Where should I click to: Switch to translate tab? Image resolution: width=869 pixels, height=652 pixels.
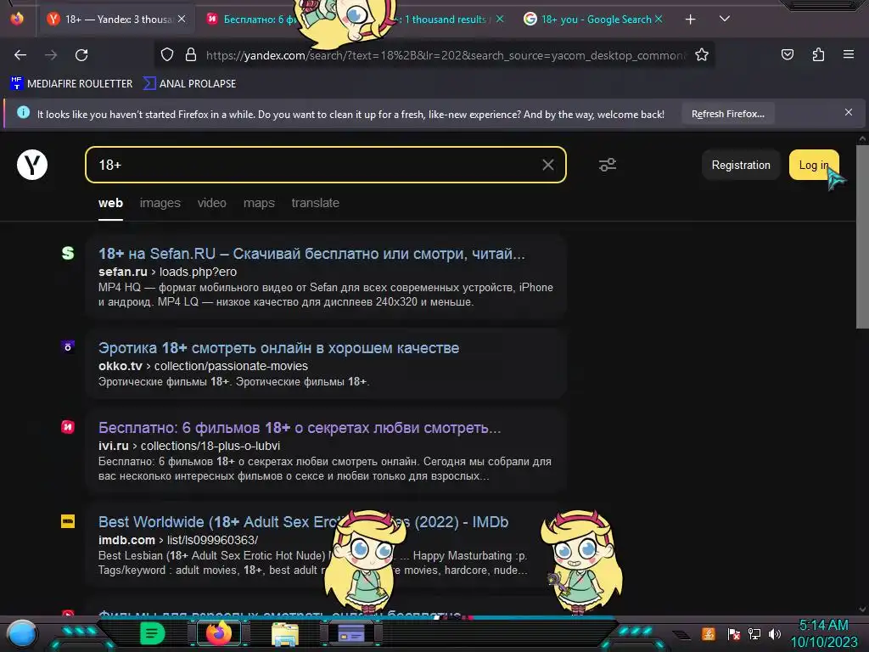(x=316, y=203)
